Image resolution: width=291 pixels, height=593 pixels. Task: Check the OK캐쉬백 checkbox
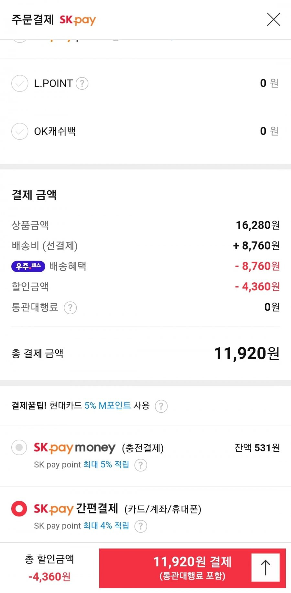[20, 131]
